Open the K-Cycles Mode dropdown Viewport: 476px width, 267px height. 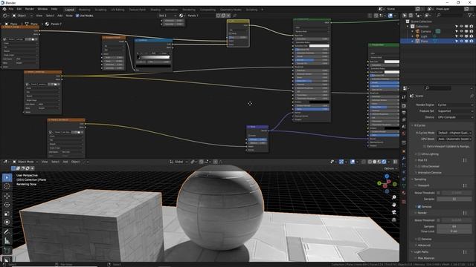pyautogui.click(x=454, y=133)
